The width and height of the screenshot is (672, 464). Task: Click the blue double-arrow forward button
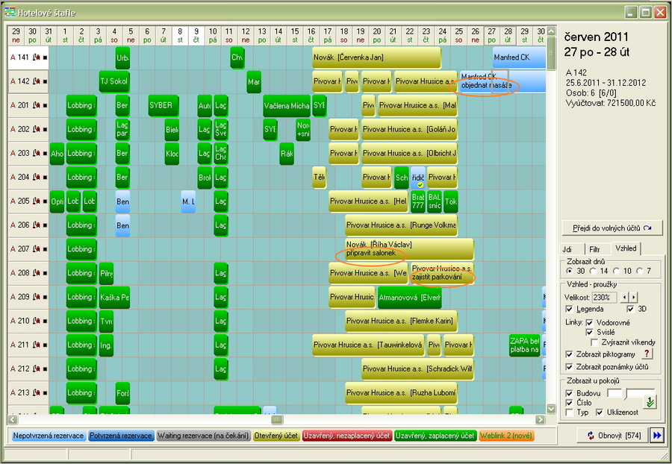pyautogui.click(x=656, y=436)
